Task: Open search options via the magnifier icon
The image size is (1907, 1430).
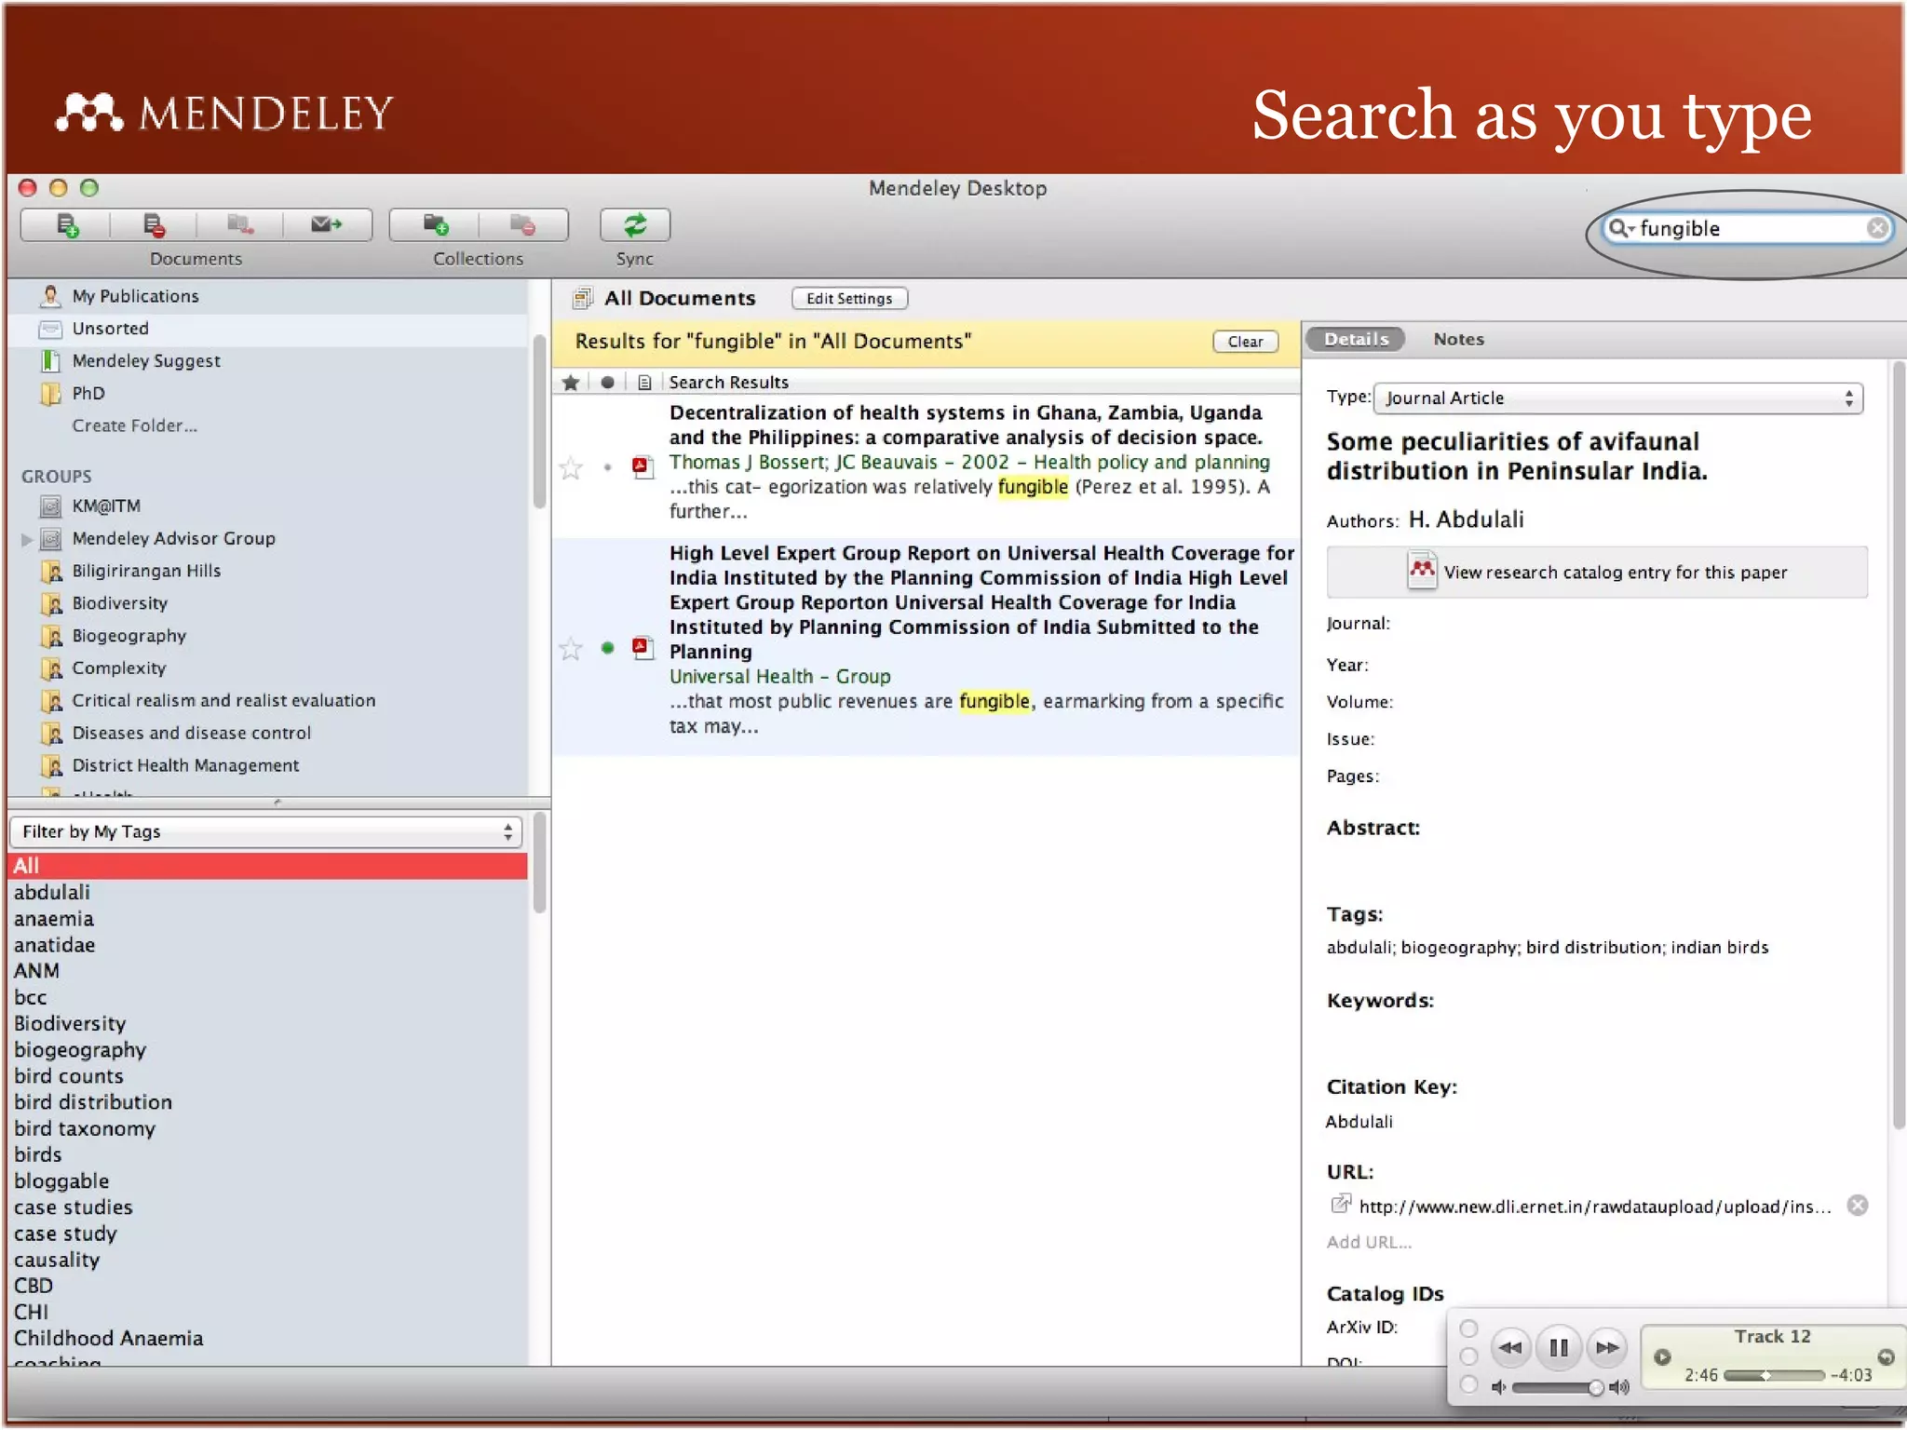Action: tap(1621, 228)
